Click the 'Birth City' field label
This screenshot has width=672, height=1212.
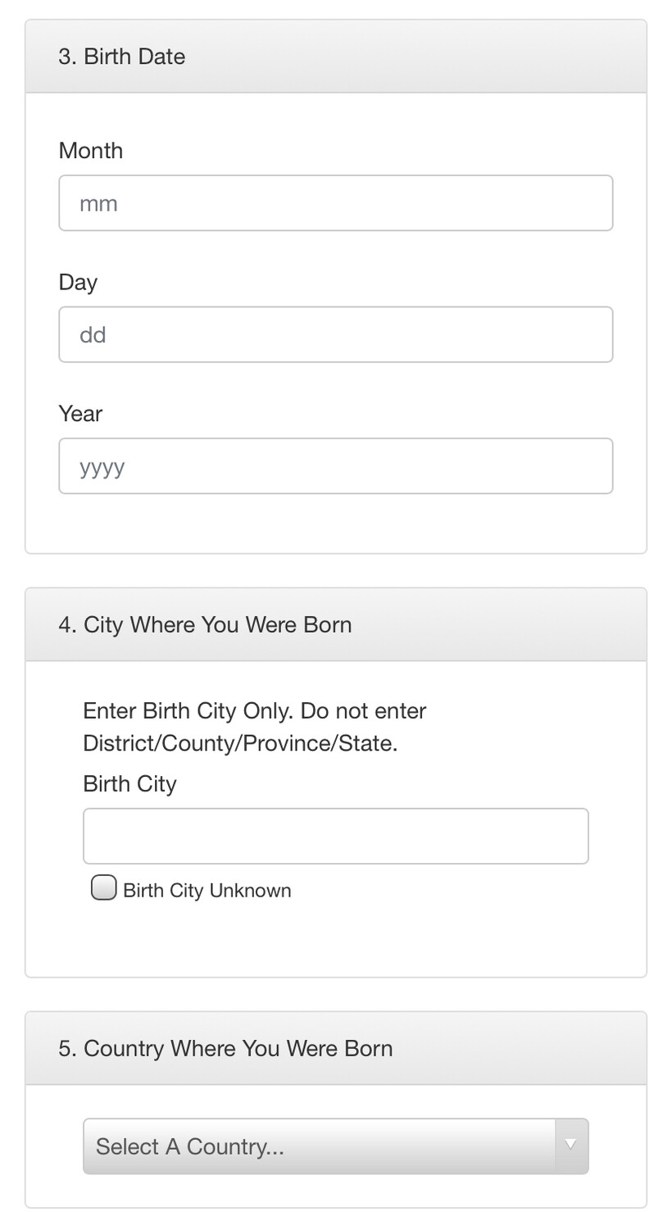[x=129, y=784]
